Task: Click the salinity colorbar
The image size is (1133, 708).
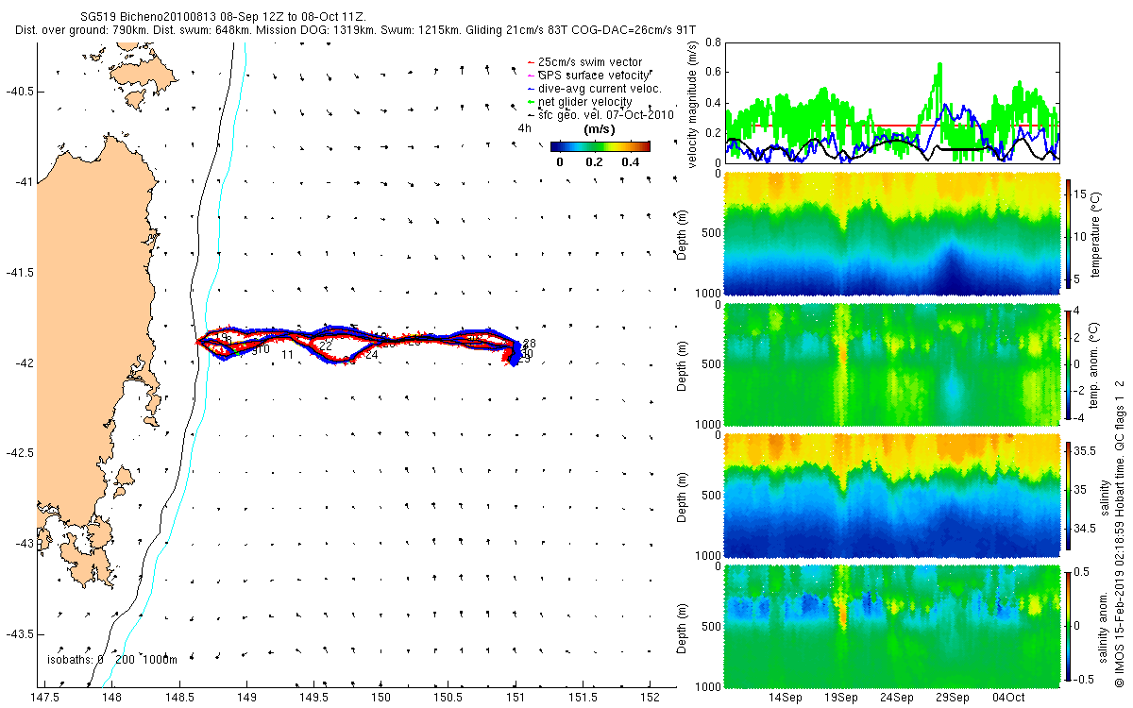Action: pyautogui.click(x=1068, y=495)
